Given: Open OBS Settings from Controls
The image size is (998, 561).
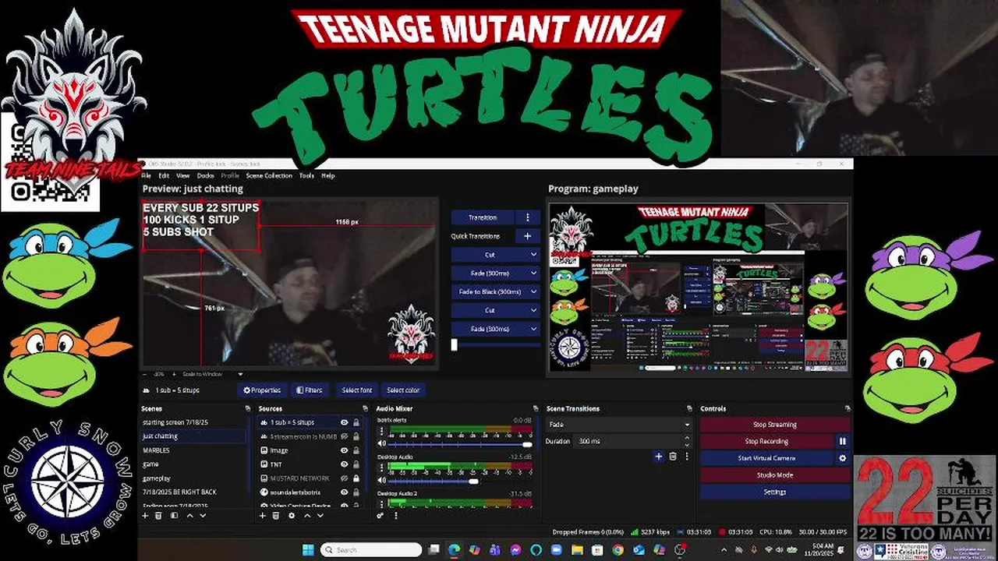Looking at the screenshot, I should [774, 492].
